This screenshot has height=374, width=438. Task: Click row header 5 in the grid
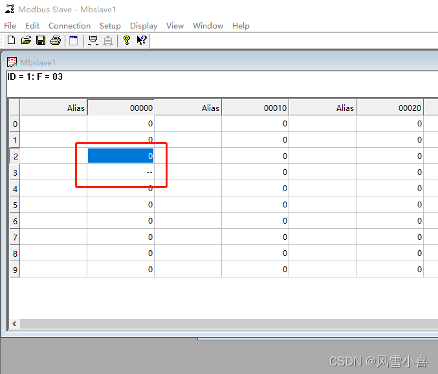click(14, 205)
